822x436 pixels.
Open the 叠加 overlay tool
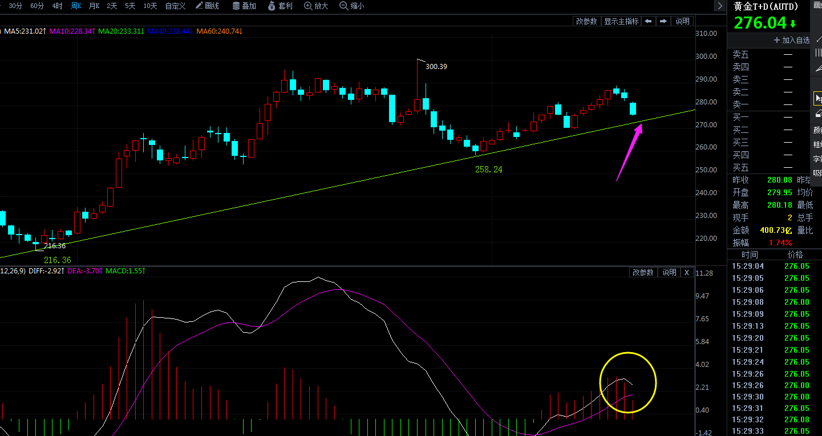tap(244, 6)
